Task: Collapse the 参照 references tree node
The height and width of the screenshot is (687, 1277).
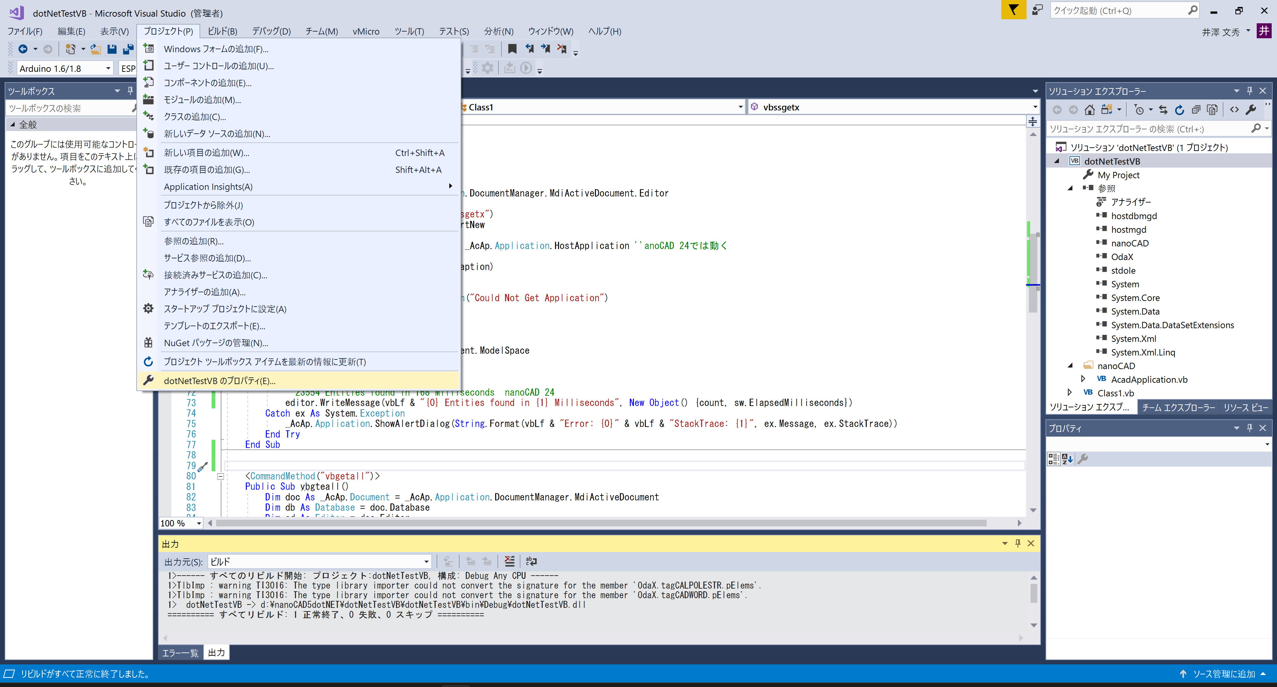Action: tap(1070, 188)
